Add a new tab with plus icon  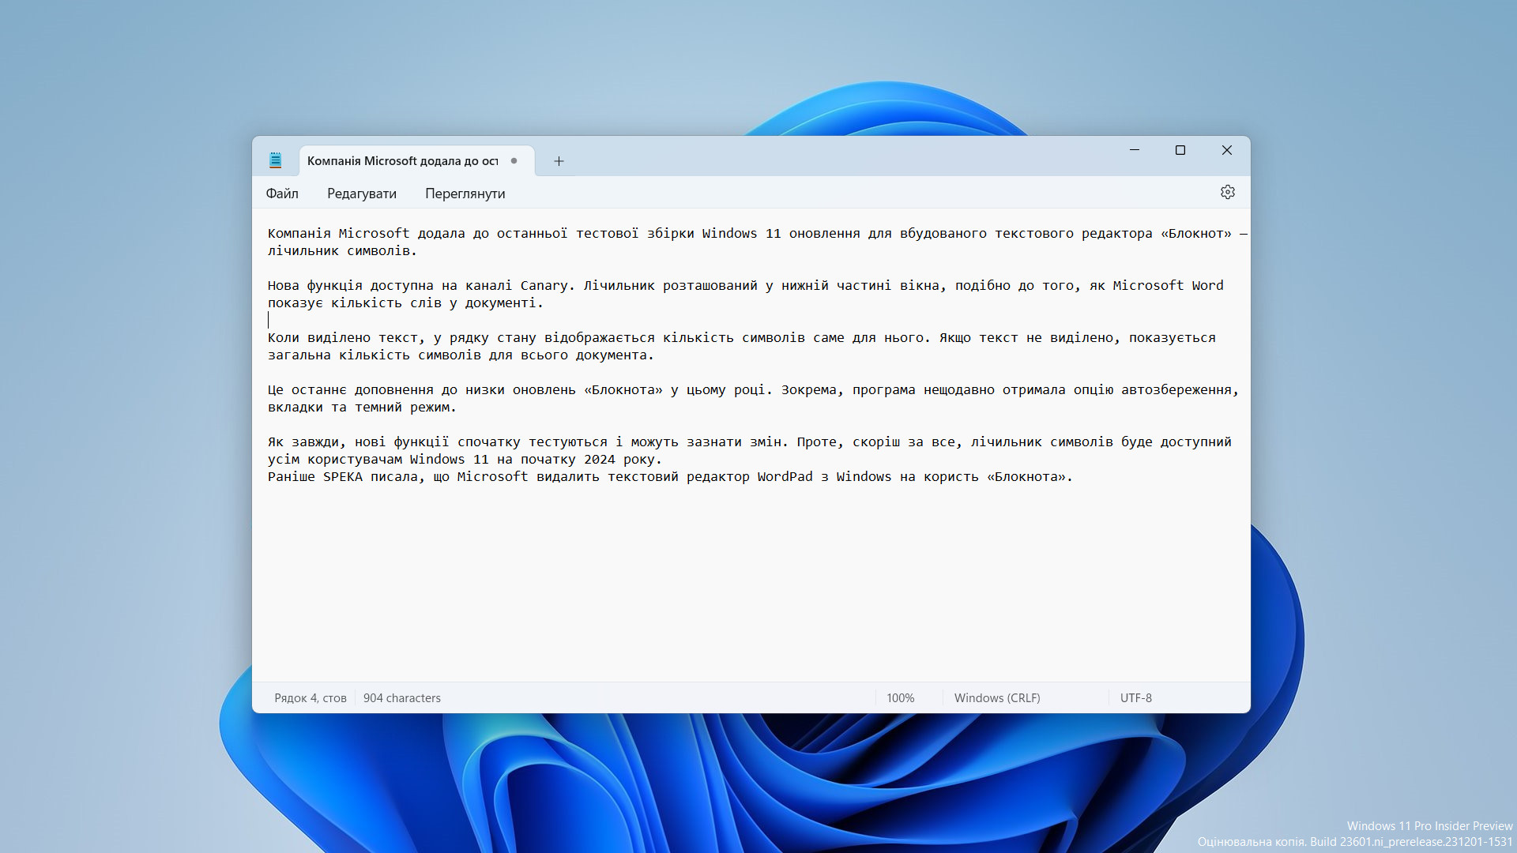coord(559,161)
